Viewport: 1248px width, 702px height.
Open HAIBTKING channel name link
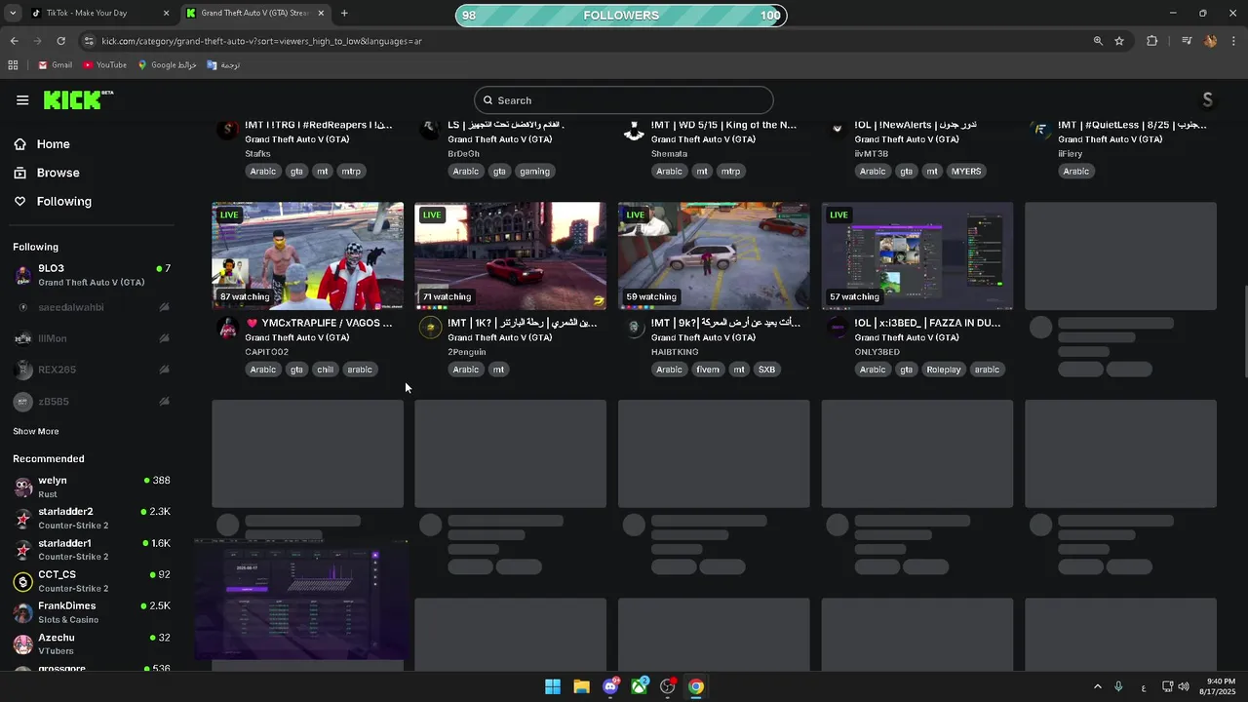click(x=675, y=352)
